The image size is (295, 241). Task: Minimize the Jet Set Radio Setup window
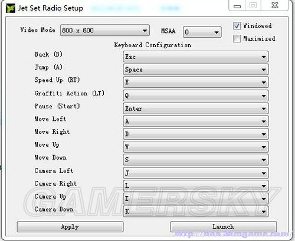pos(237,6)
